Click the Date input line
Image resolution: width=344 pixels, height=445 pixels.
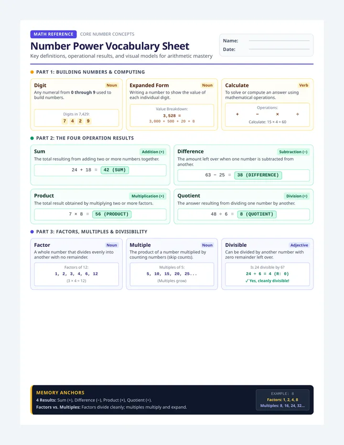pyautogui.click(x=279, y=49)
